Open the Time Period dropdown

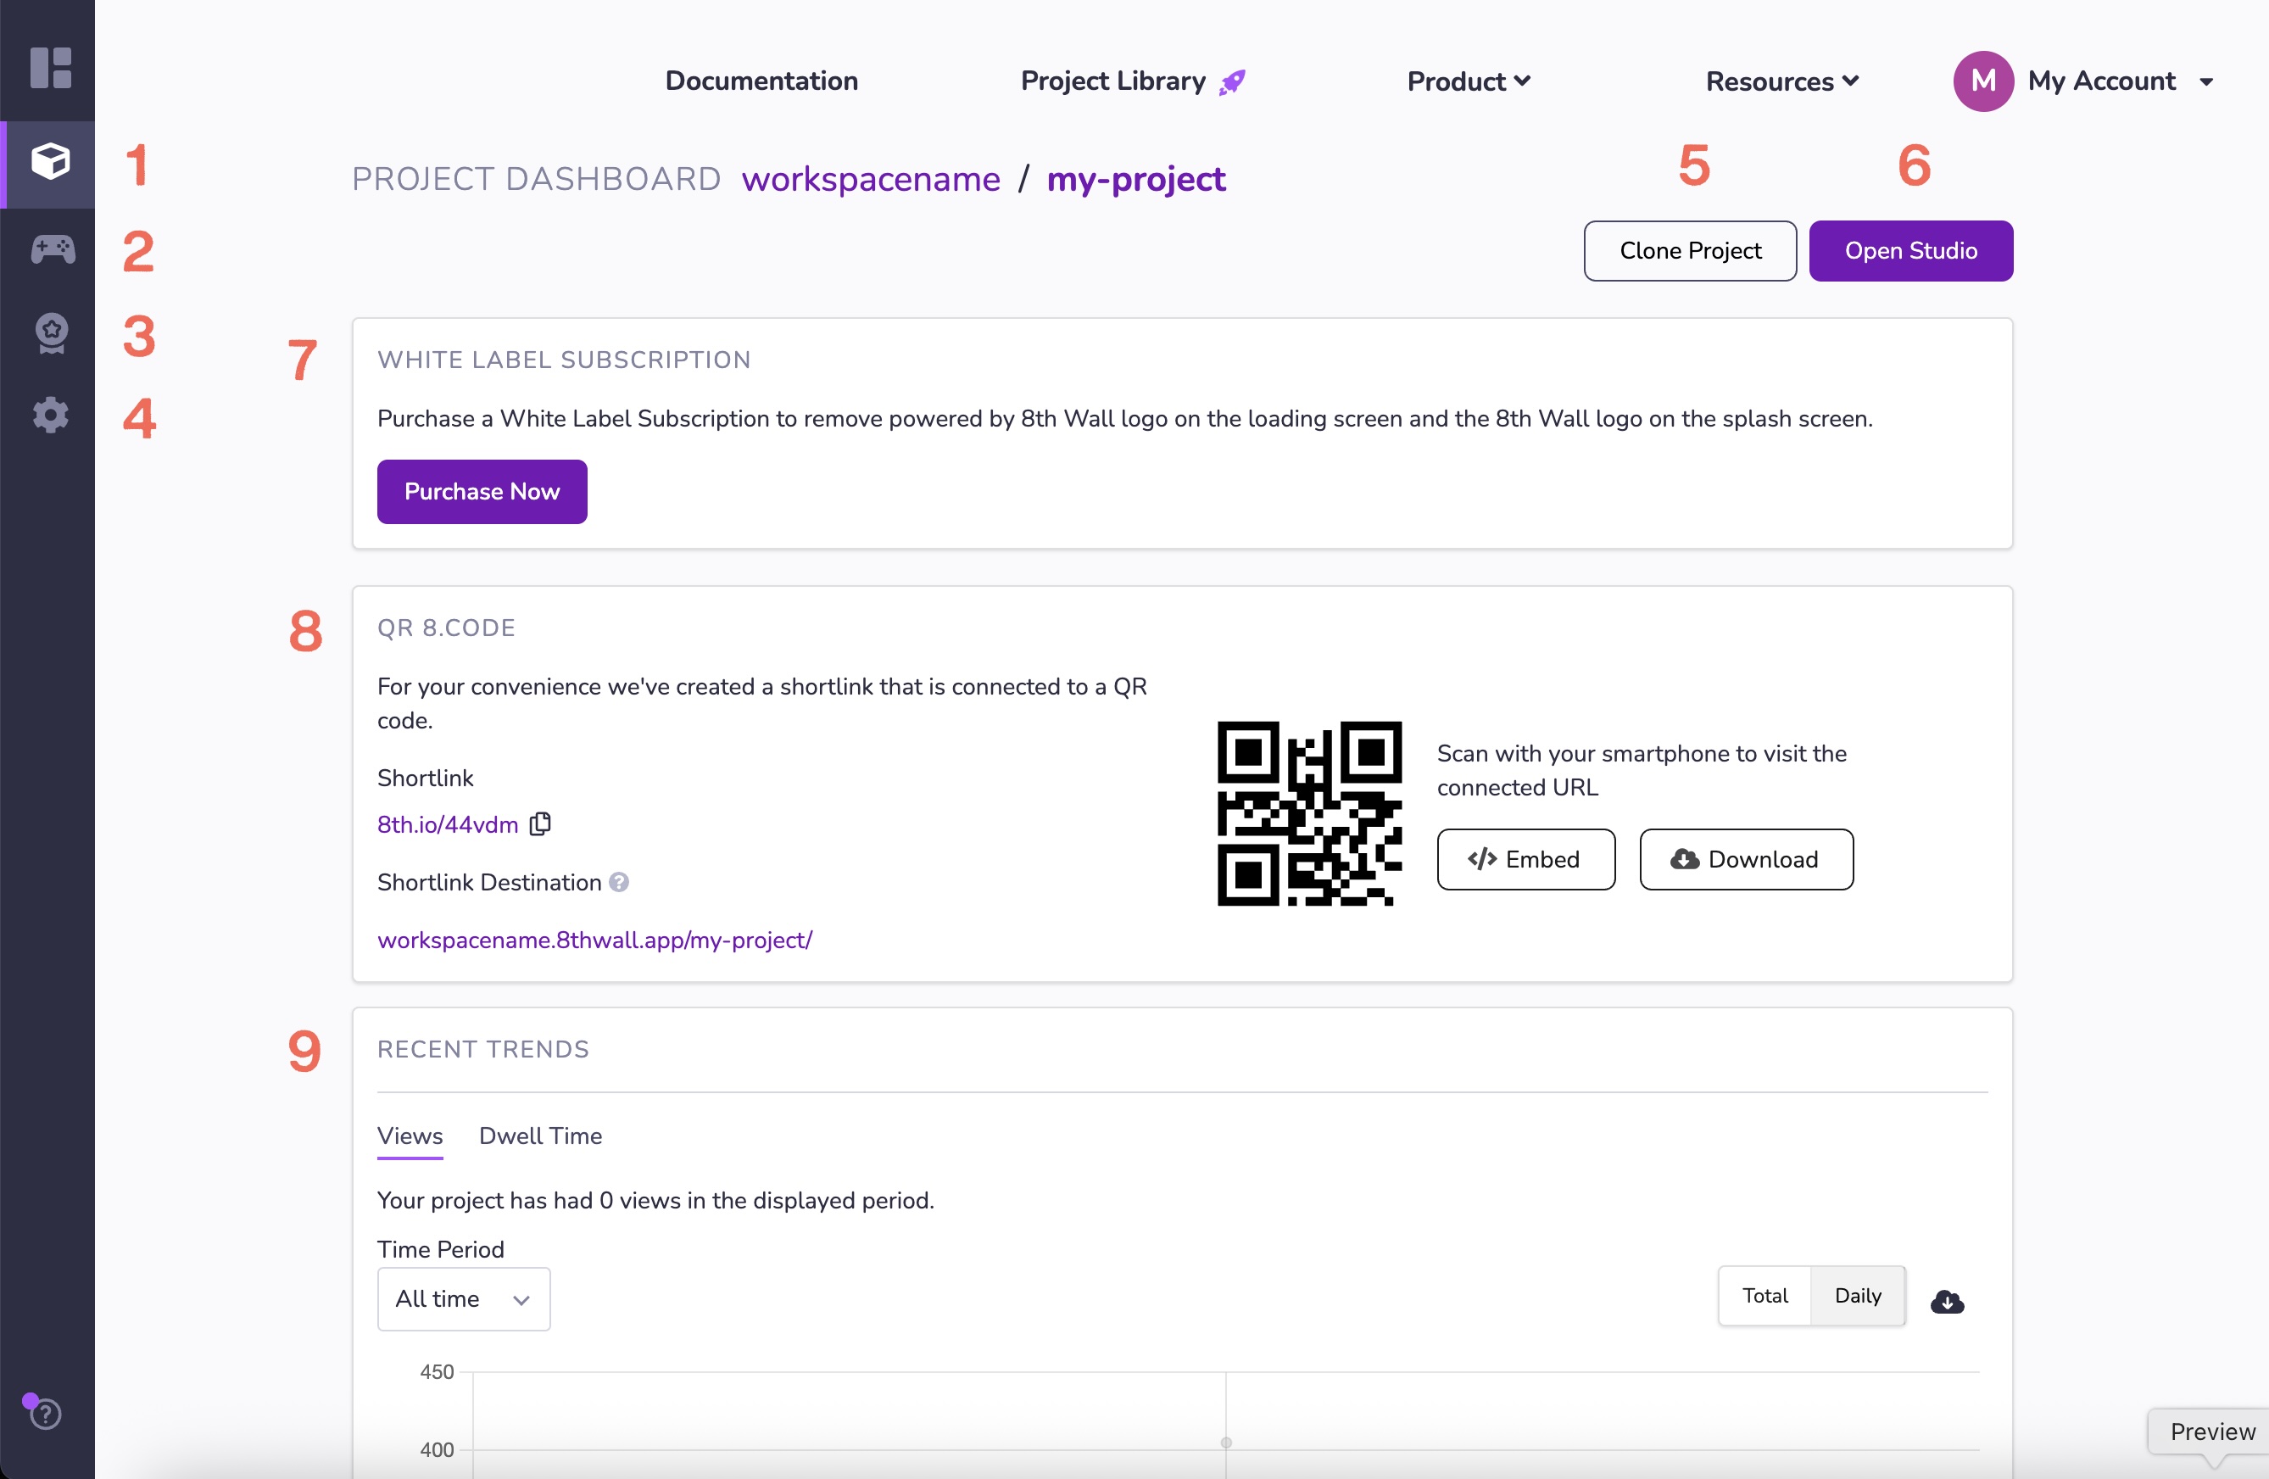(463, 1298)
